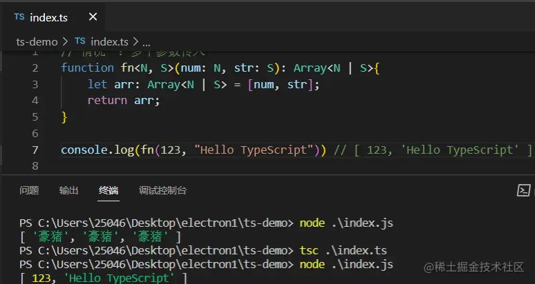Click line number 8 in gutter
The width and height of the screenshot is (535, 284).
click(35, 166)
